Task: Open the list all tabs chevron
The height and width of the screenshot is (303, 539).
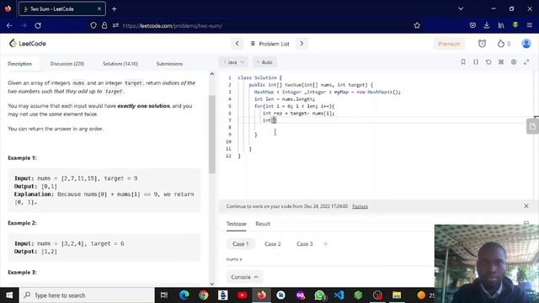Action: [x=461, y=8]
